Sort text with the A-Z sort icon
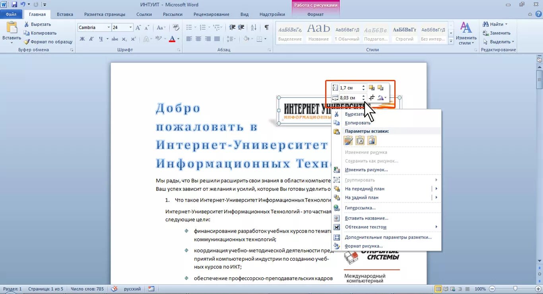The height and width of the screenshot is (294, 543). click(x=253, y=27)
